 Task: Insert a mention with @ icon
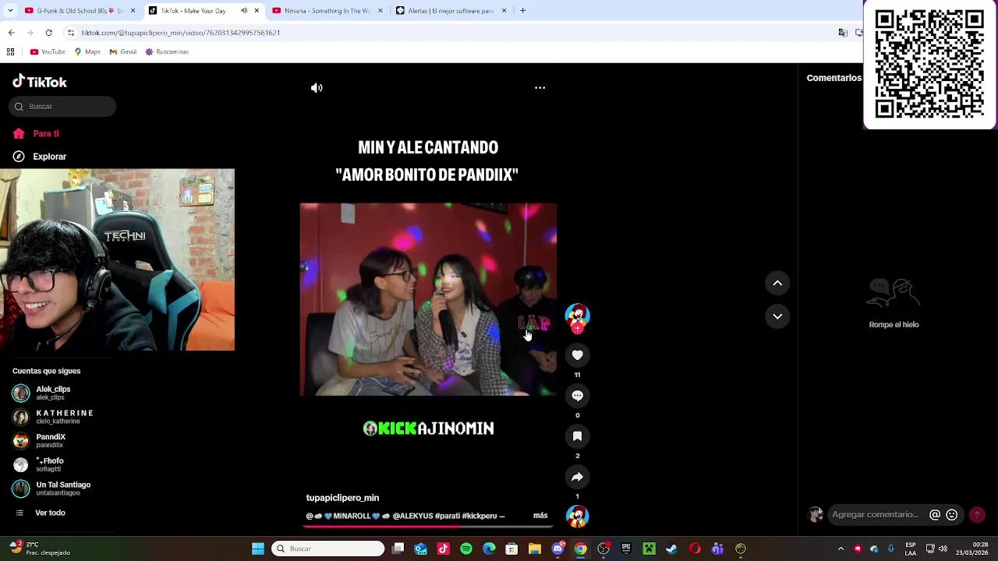click(935, 515)
